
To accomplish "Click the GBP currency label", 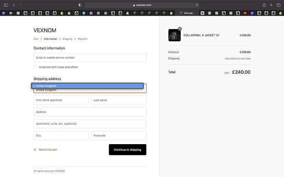I will 227,73.
